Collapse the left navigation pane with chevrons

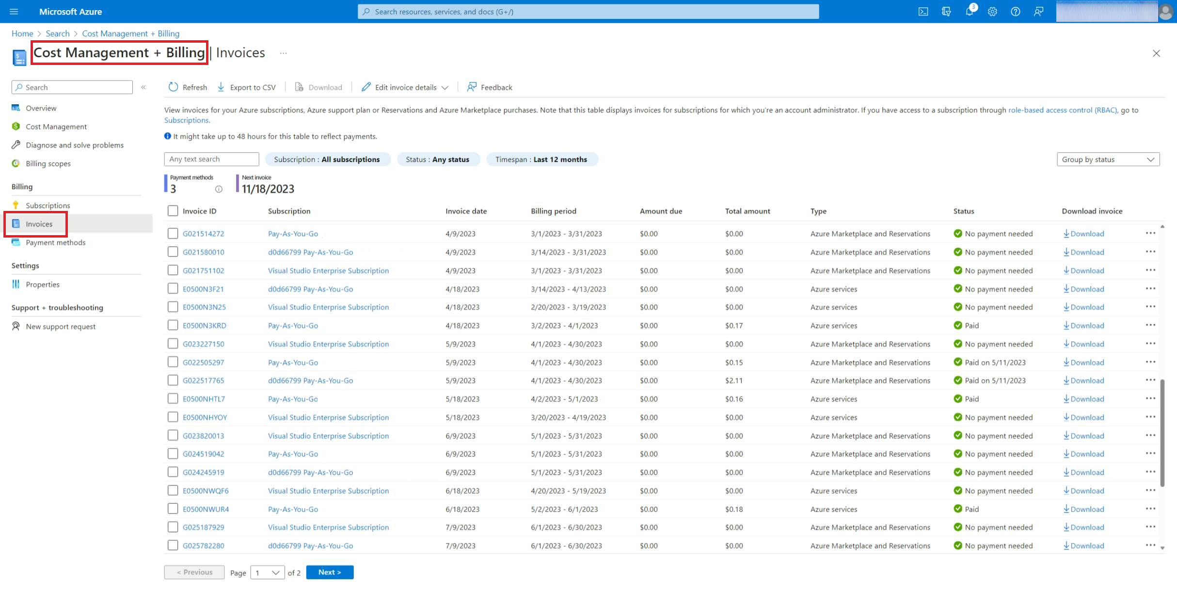[x=143, y=87]
